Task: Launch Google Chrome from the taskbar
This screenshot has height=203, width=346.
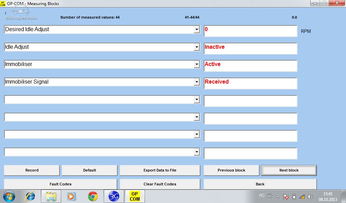Action: [93, 196]
